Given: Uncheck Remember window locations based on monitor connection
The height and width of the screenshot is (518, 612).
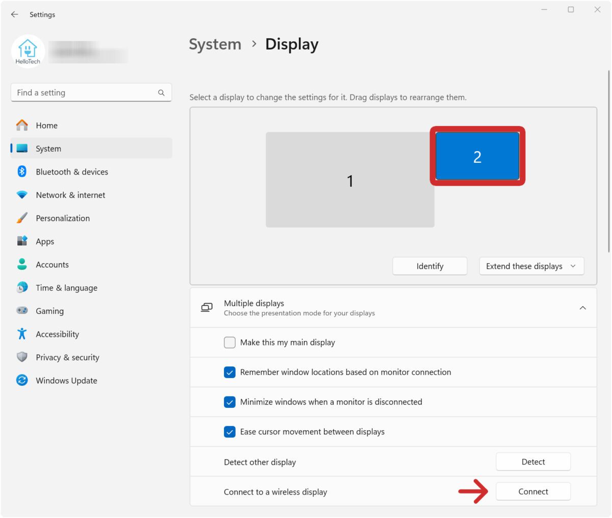Looking at the screenshot, I should click(229, 372).
